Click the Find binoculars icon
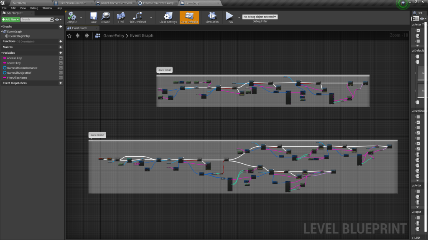The image size is (428, 240). tap(121, 16)
